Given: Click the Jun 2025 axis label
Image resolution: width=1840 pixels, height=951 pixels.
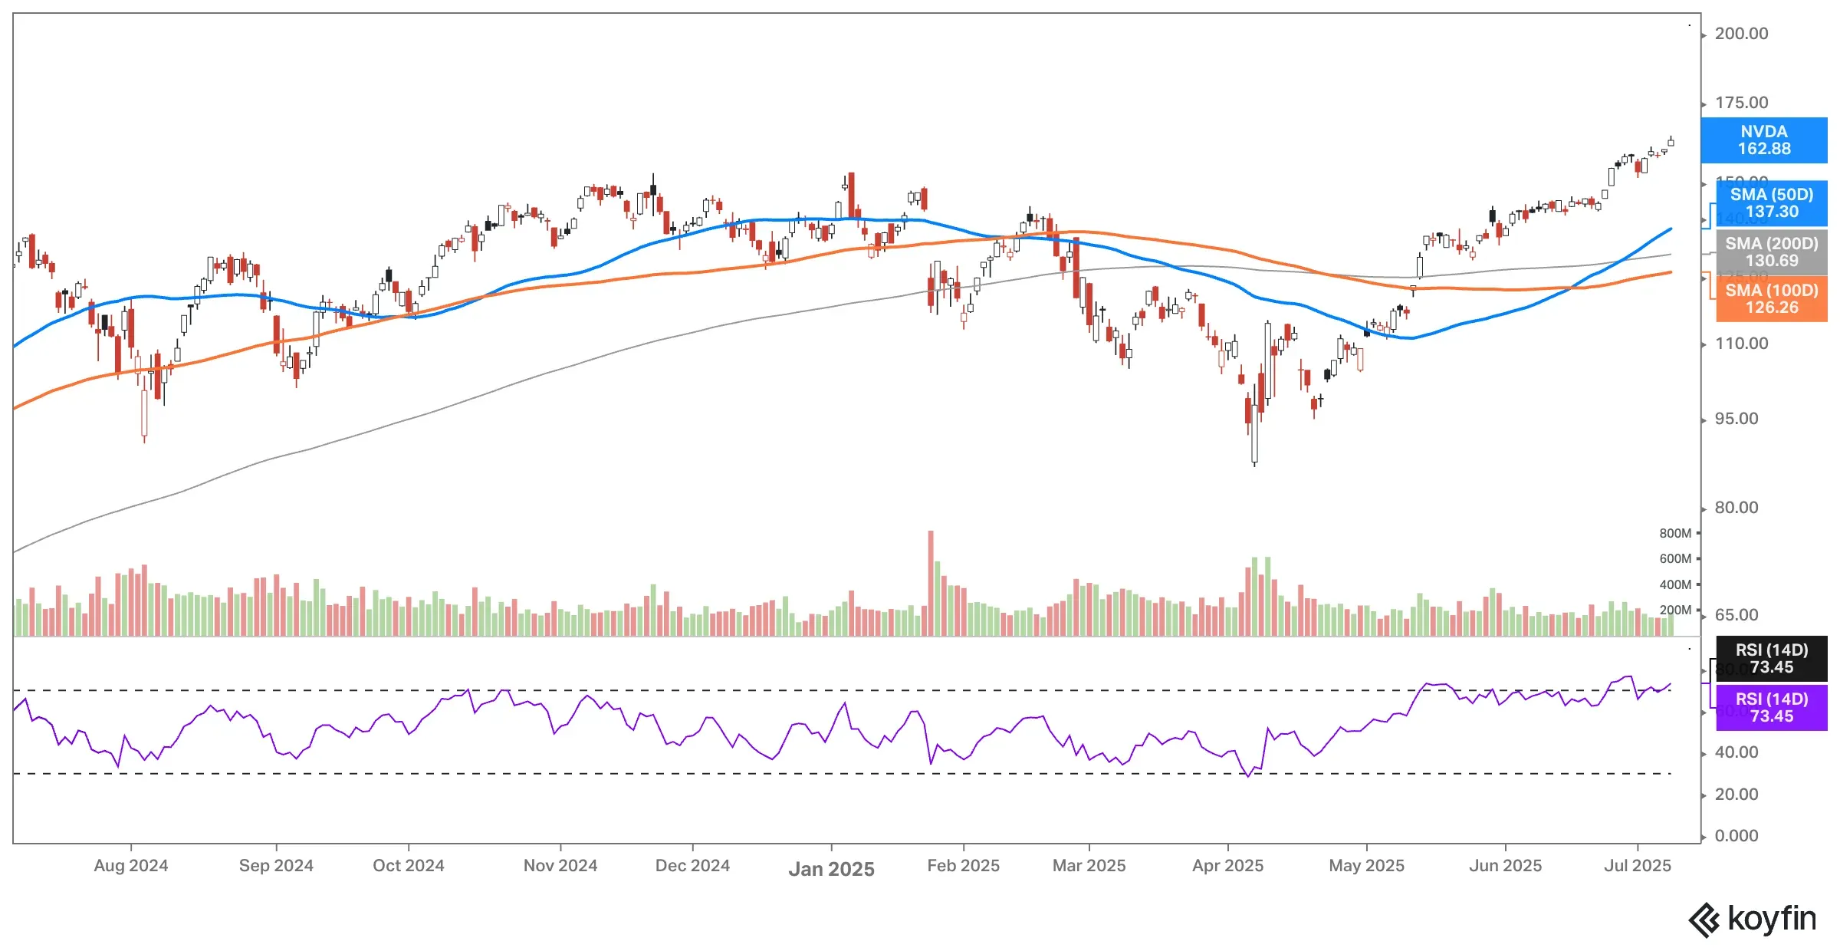Looking at the screenshot, I should pos(1506,866).
